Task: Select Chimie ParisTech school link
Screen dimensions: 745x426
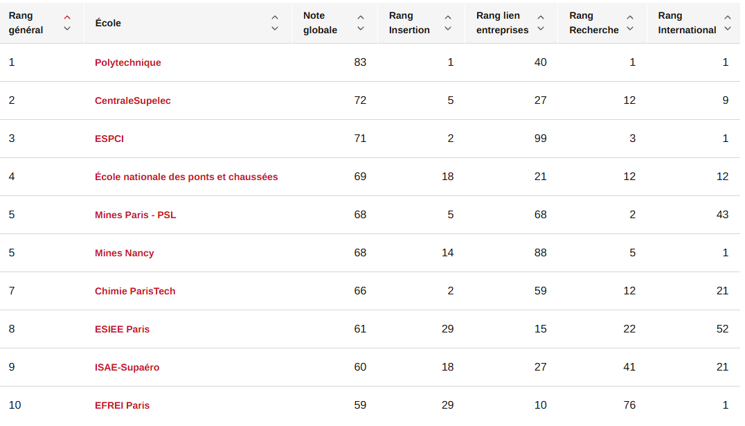Action: pyautogui.click(x=135, y=291)
